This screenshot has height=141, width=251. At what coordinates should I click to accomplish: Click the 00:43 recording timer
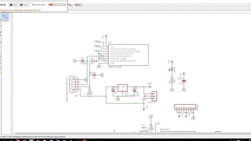click(x=3, y=5)
